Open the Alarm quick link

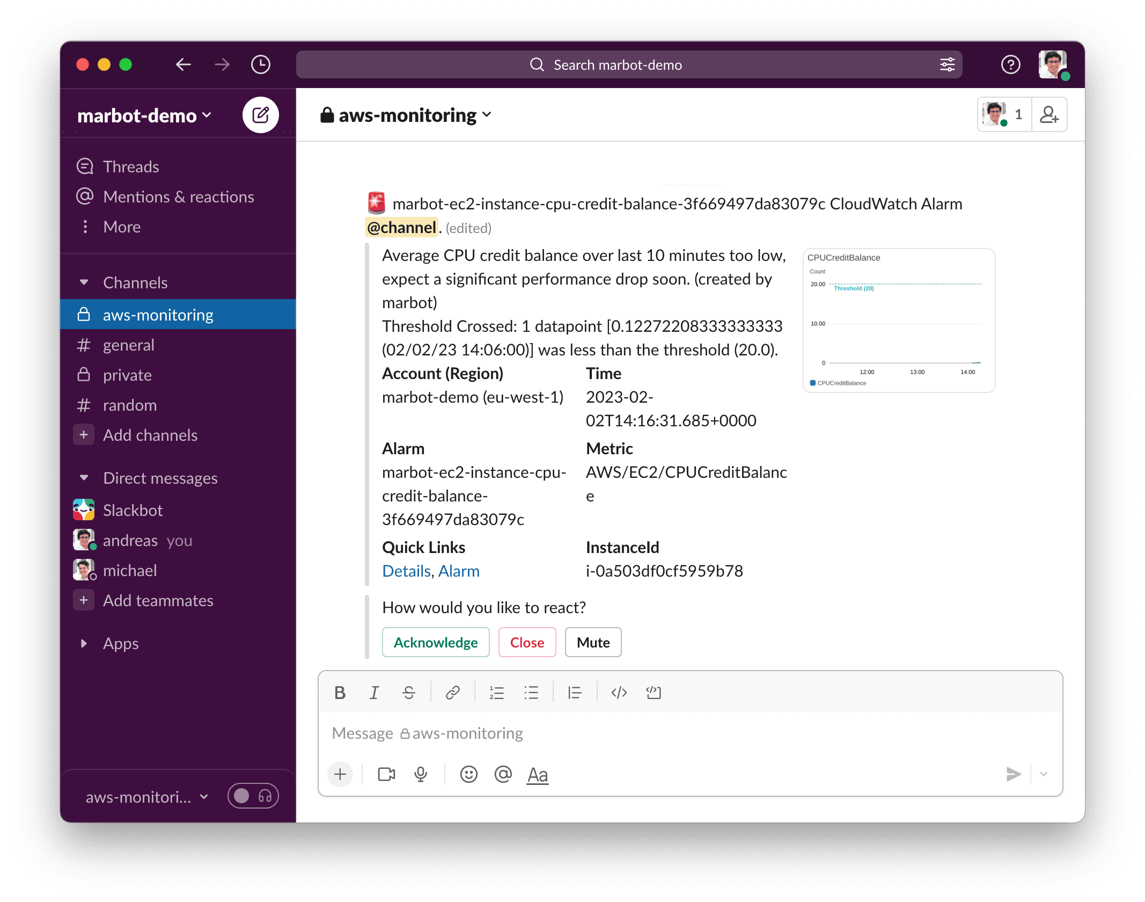[x=459, y=571]
